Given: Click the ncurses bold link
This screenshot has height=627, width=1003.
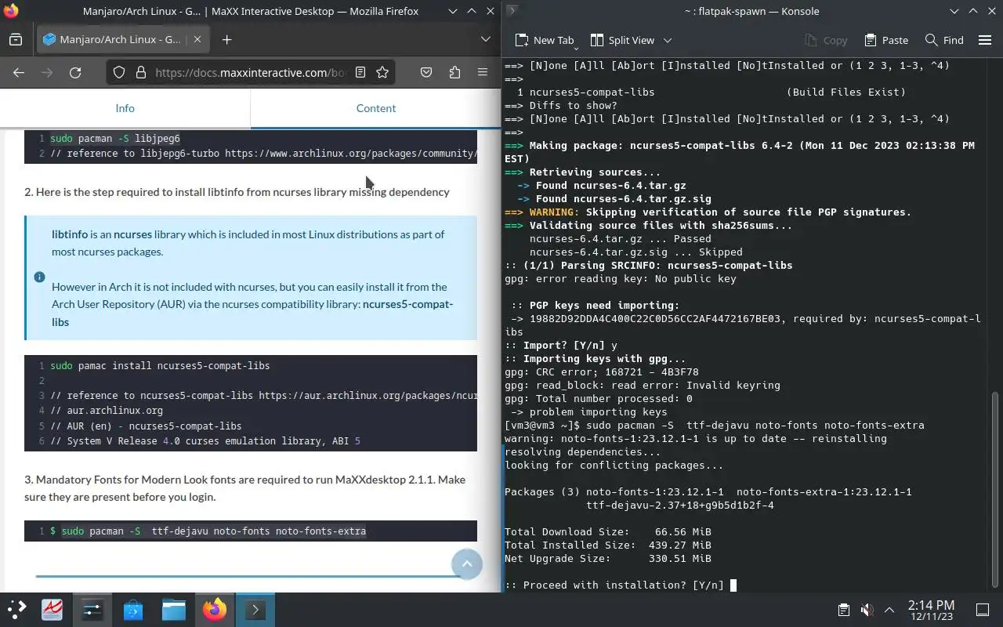Looking at the screenshot, I should pyautogui.click(x=132, y=234).
